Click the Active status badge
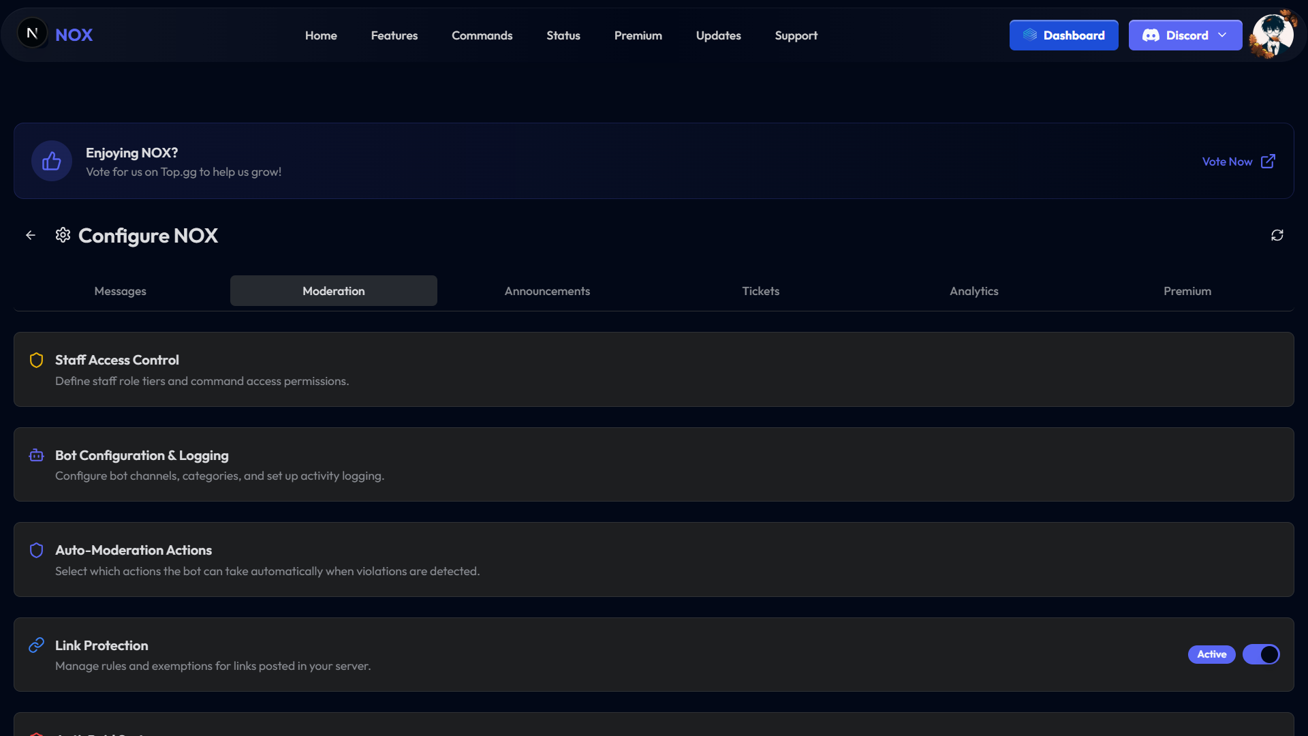This screenshot has height=736, width=1308. point(1212,654)
